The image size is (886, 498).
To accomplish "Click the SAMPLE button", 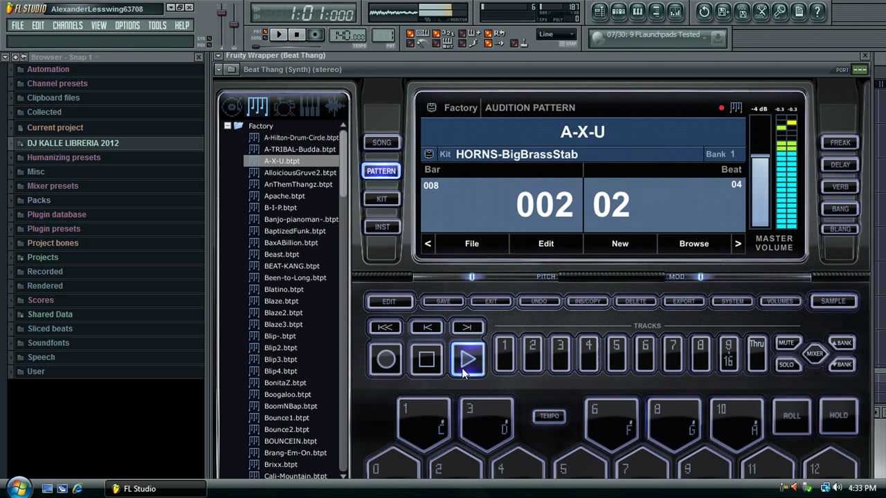I will click(x=833, y=302).
